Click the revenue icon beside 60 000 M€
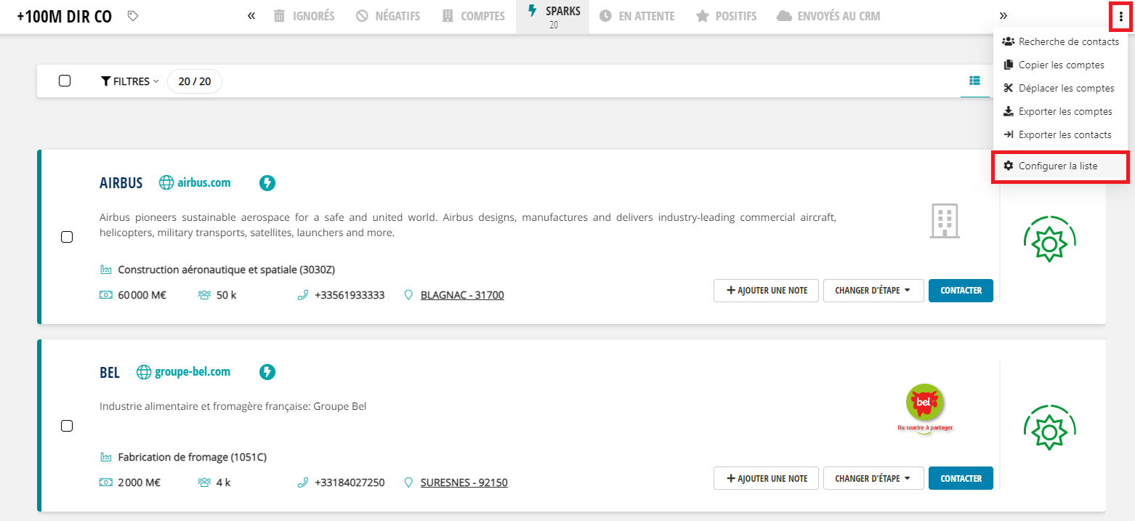The image size is (1135, 521). pyautogui.click(x=106, y=295)
